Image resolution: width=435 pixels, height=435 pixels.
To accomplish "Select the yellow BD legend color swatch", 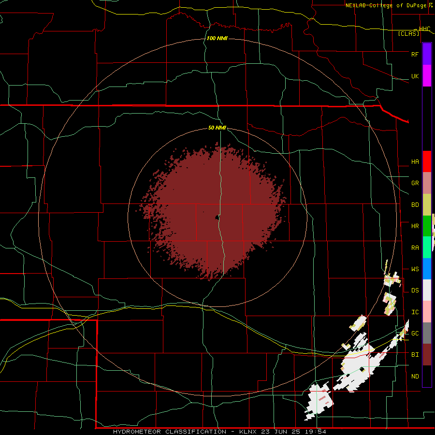I will [427, 205].
